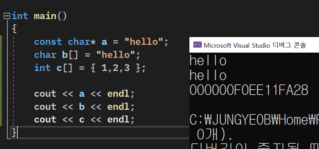Click the 'cout << b << endl;' line

point(84,107)
